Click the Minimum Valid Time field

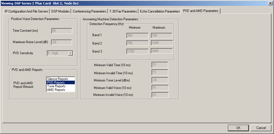tap(160, 65)
